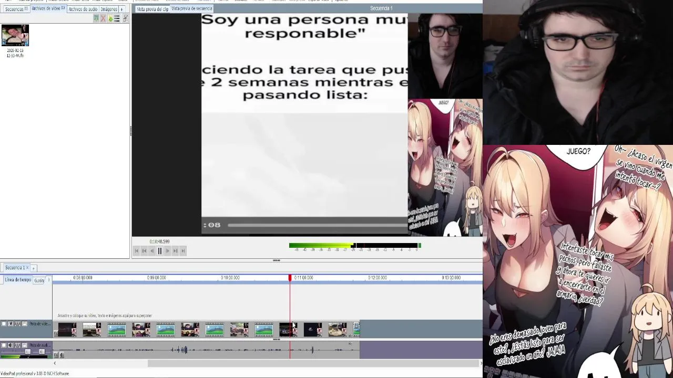Open the Archivos de audio tab
Image resolution: width=673 pixels, height=378 pixels.
83,9
